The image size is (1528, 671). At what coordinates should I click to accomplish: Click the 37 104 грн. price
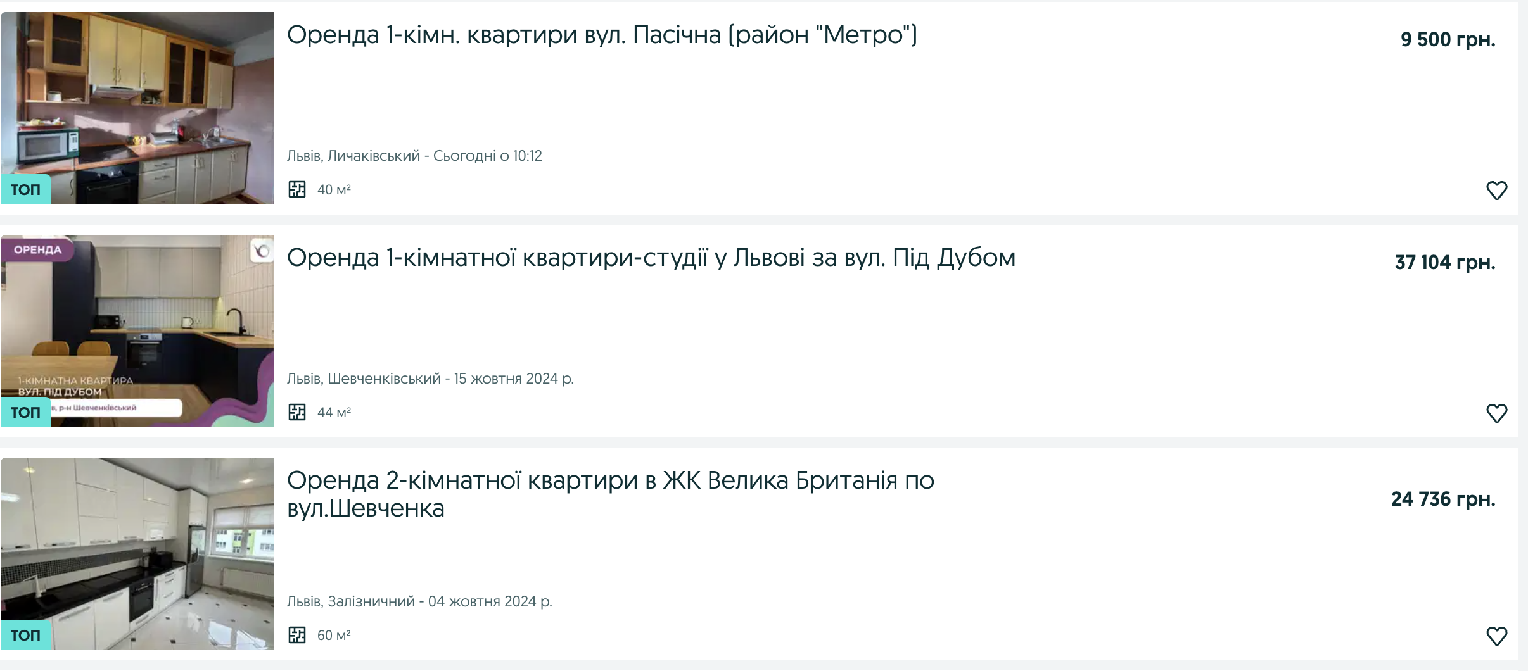point(1445,262)
